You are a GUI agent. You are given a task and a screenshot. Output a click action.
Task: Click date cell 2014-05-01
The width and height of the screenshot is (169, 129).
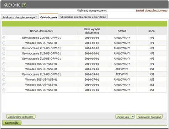click(92, 90)
